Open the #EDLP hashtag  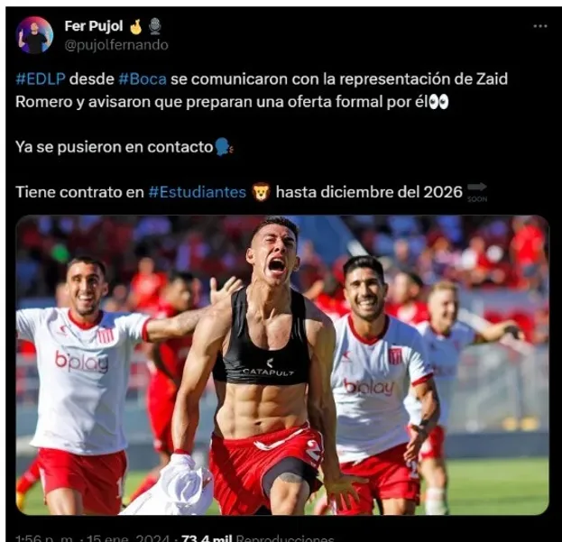[x=41, y=79]
